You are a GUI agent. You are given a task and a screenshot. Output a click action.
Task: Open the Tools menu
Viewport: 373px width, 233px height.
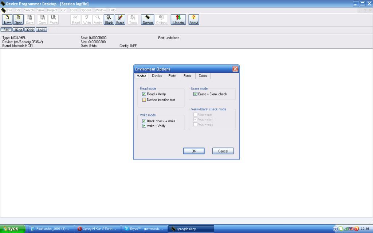pyautogui.click(x=73, y=10)
